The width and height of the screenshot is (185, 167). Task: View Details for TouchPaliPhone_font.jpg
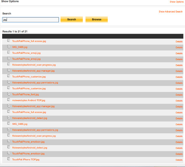179,95
